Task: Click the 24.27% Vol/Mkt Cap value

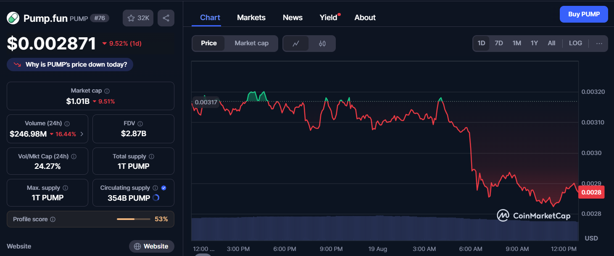Action: tap(47, 166)
